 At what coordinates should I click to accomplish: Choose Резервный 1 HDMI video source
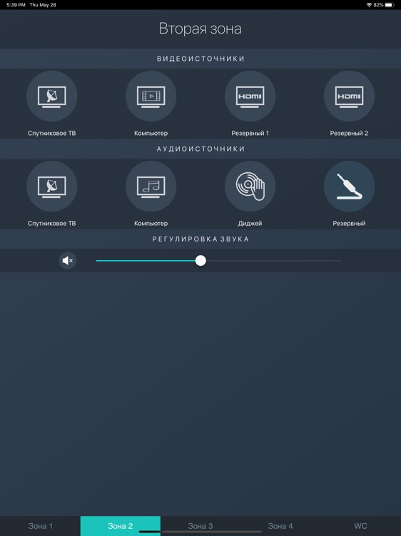250,96
